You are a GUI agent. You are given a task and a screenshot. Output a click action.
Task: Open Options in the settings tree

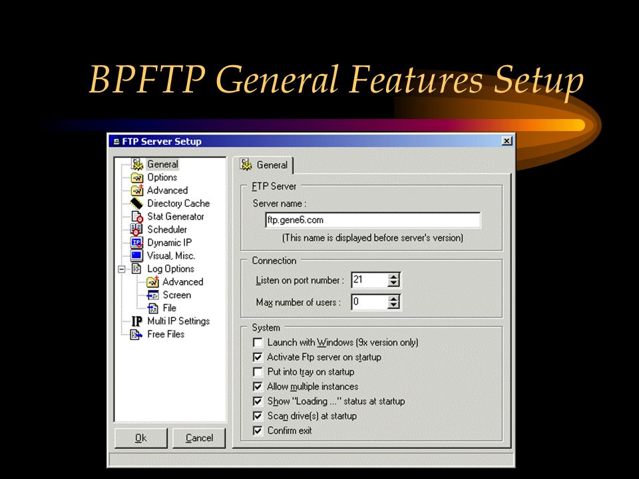(162, 177)
